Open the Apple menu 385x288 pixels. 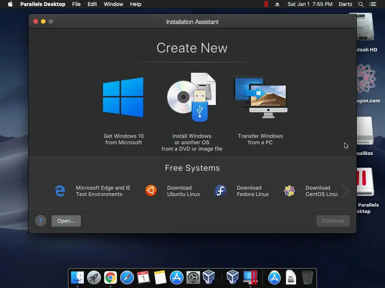tap(10, 4)
